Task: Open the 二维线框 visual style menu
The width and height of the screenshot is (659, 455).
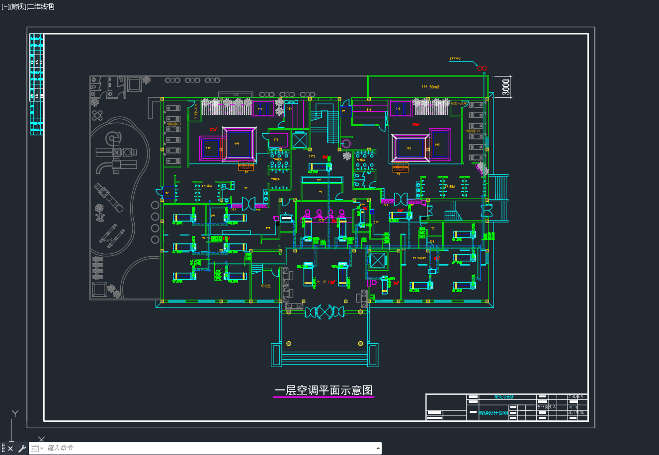Action: click(41, 6)
